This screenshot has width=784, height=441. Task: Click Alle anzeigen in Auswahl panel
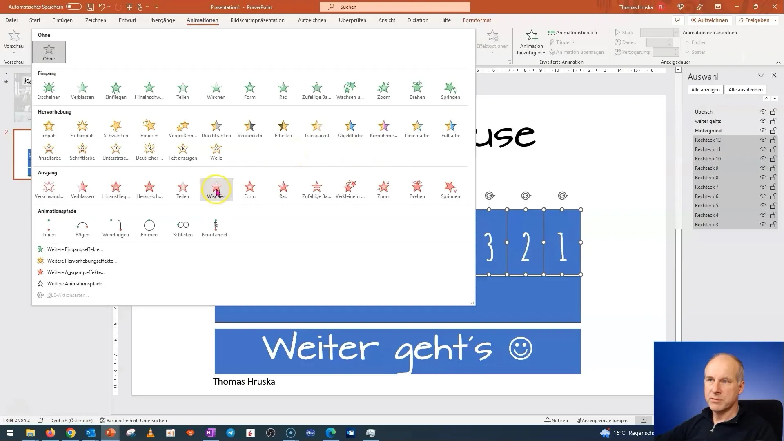[x=705, y=89]
